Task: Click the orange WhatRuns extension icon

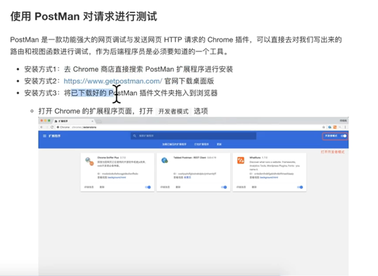Action: [241, 160]
